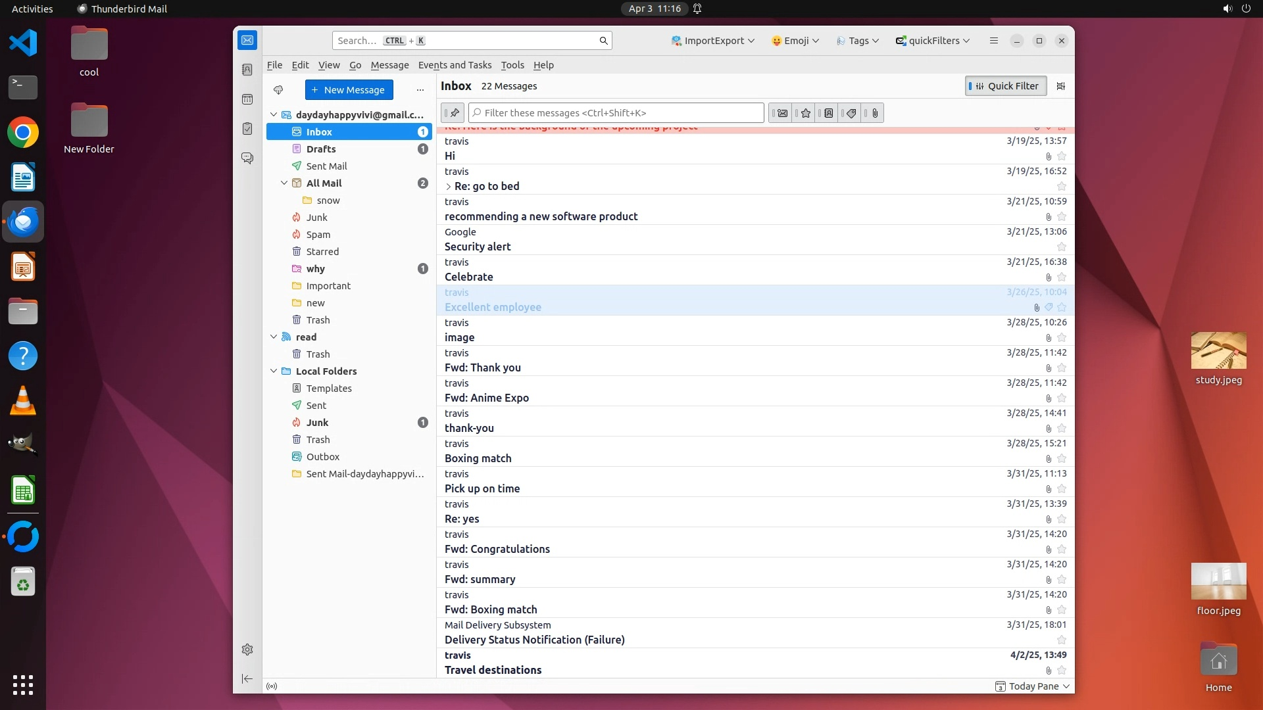Open the Events and Tasks menu
Image resolution: width=1263 pixels, height=710 pixels.
(455, 65)
